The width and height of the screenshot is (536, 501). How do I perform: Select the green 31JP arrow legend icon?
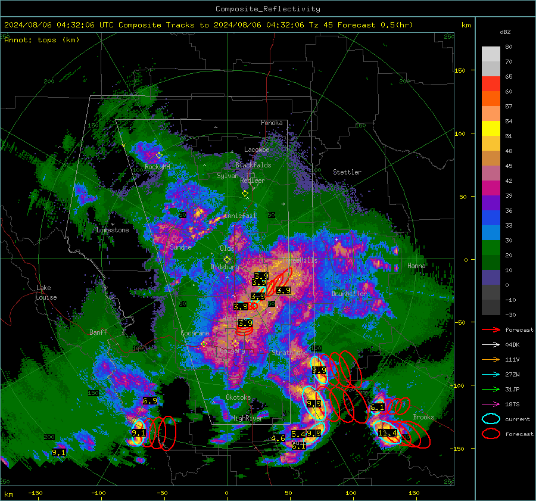pos(491,389)
